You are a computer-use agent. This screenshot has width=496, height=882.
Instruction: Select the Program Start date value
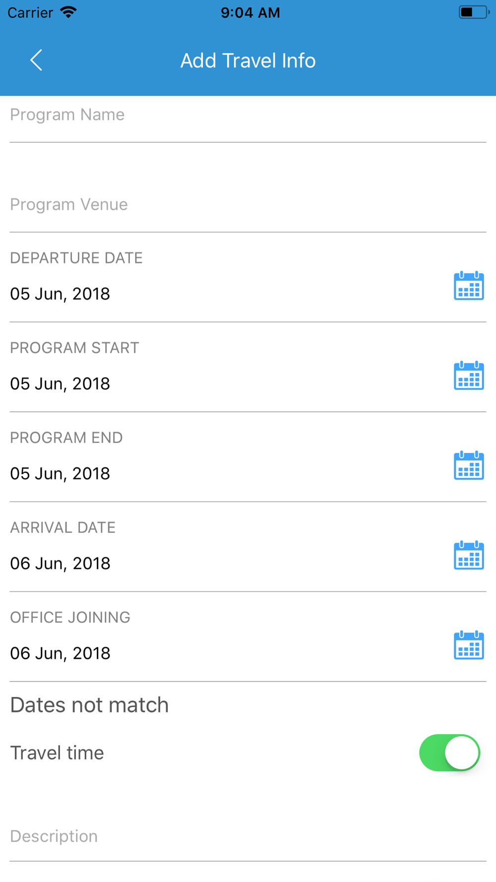pyautogui.click(x=60, y=383)
